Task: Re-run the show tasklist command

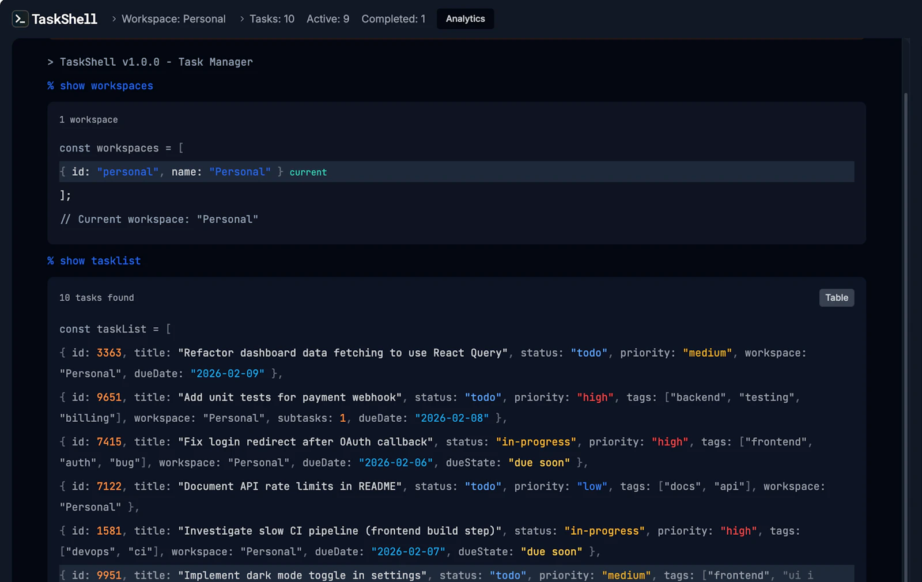Action: tap(94, 260)
